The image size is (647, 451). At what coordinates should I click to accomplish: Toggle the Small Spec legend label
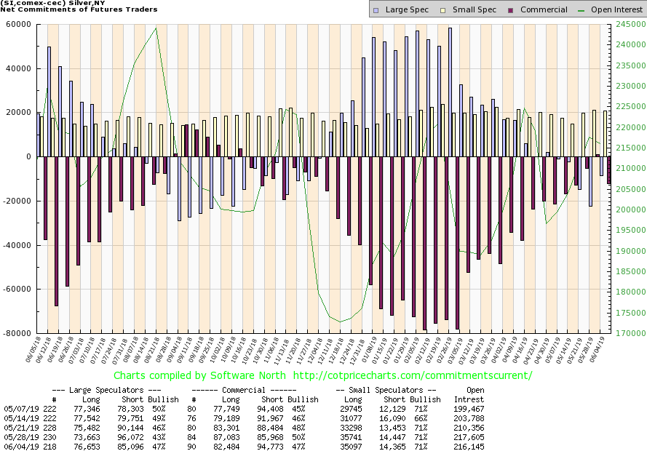click(475, 10)
